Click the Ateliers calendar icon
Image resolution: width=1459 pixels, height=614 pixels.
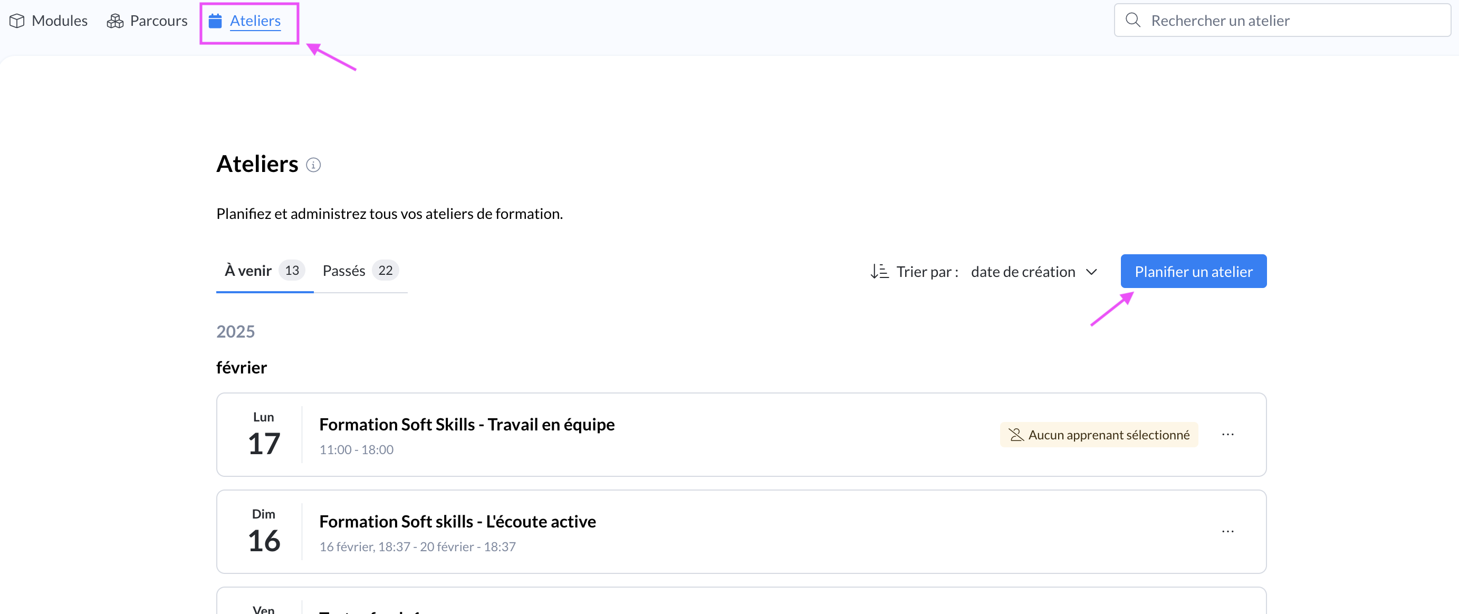point(215,21)
